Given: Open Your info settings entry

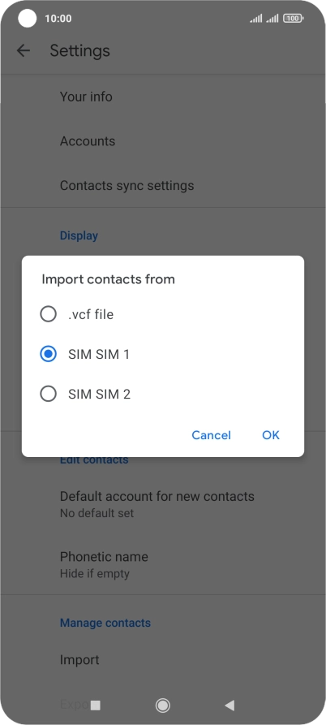Looking at the screenshot, I should (163, 97).
